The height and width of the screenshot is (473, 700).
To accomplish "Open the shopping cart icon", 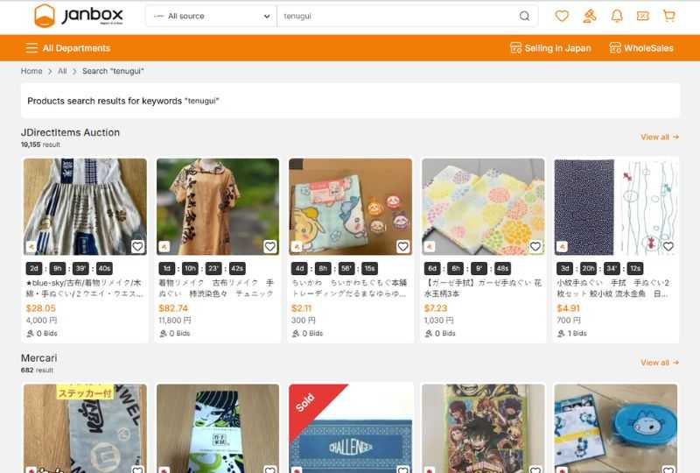I will [668, 16].
